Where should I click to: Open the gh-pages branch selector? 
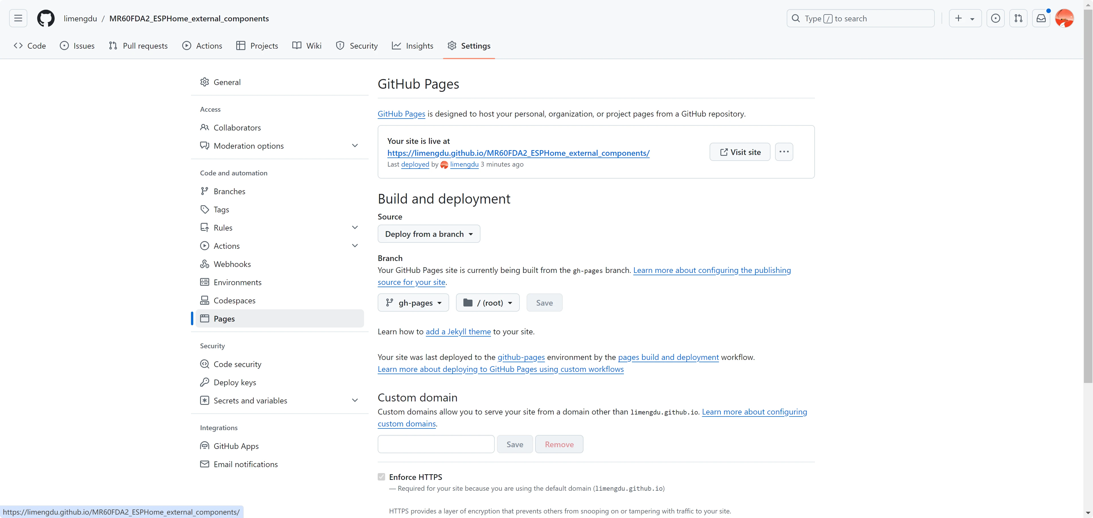[x=413, y=303]
